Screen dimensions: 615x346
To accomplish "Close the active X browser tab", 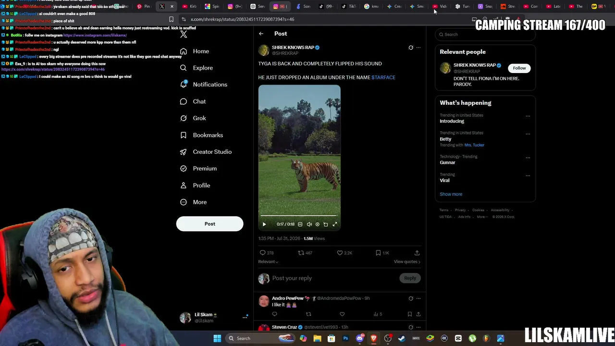I will click(172, 7).
